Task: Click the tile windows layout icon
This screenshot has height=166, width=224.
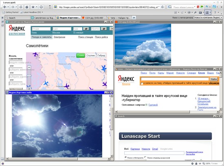Action: (x=207, y=13)
